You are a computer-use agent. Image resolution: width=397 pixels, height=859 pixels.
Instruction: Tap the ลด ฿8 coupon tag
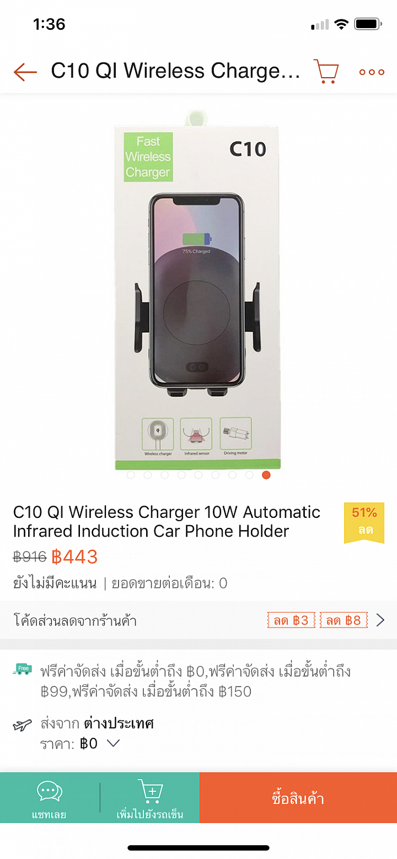[x=343, y=620]
